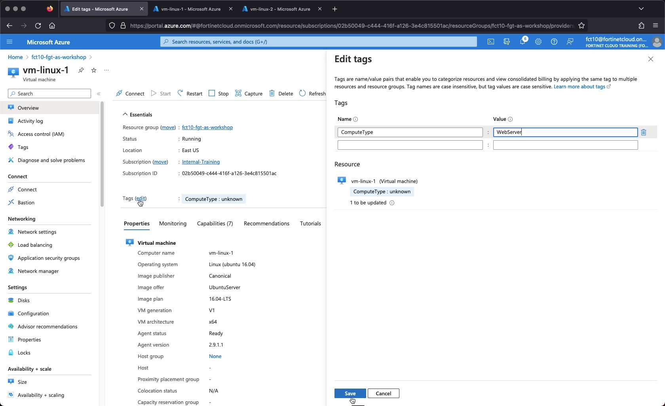
Task: Save the edited tags
Action: click(x=350, y=393)
